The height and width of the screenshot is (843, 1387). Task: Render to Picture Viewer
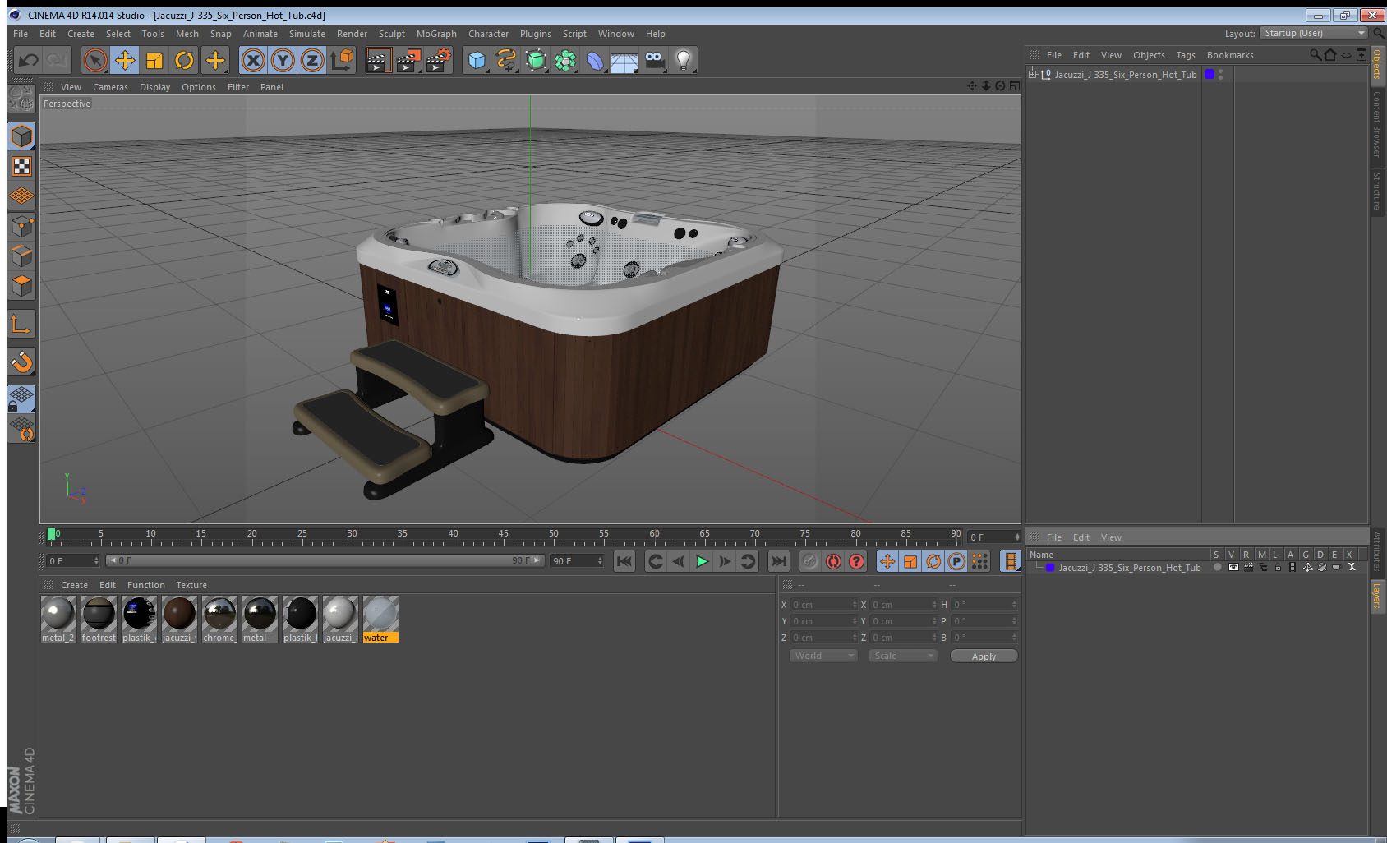pyautogui.click(x=408, y=60)
